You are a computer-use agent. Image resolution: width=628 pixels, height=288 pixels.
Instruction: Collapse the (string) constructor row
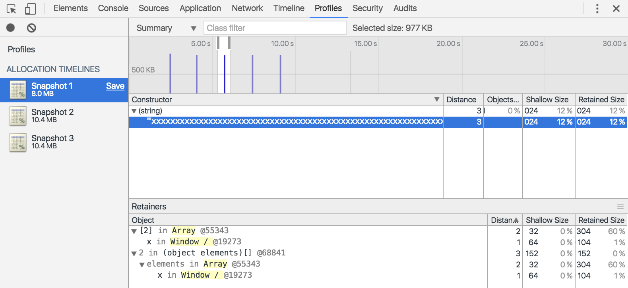pyautogui.click(x=134, y=111)
